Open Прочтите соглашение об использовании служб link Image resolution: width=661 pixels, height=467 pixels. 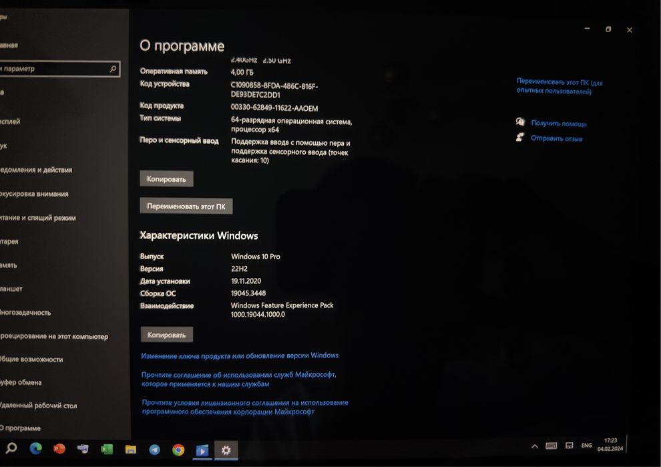pyautogui.click(x=238, y=379)
